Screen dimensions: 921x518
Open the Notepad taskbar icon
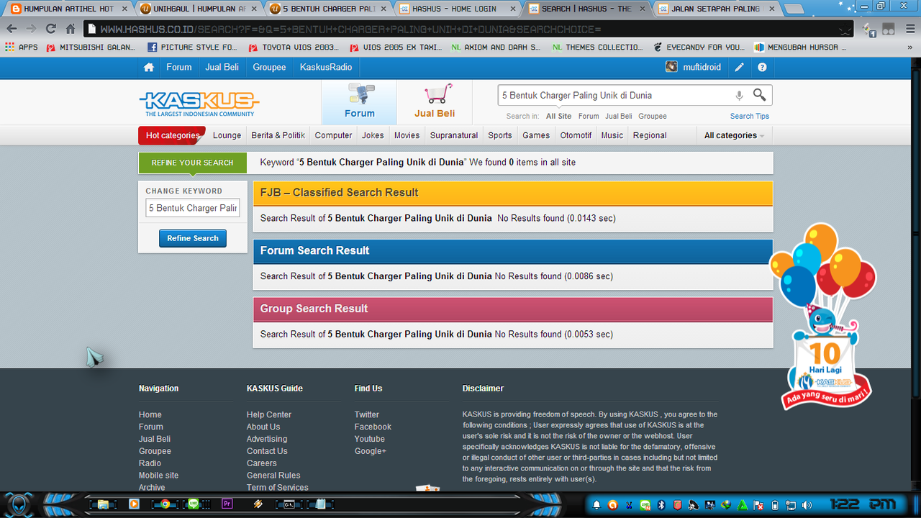point(321,504)
